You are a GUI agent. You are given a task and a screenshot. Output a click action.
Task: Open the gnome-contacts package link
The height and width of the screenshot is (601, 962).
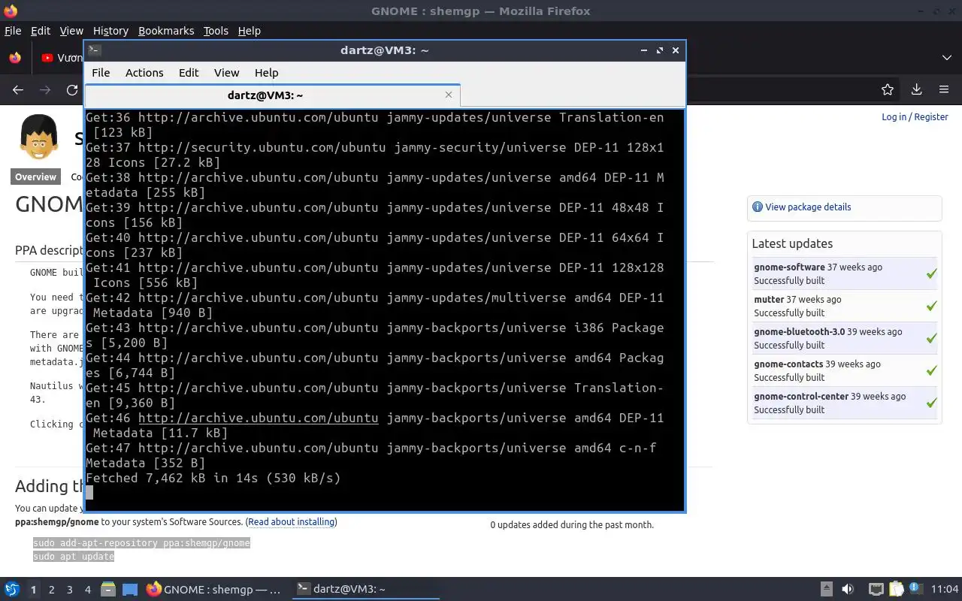coord(788,364)
